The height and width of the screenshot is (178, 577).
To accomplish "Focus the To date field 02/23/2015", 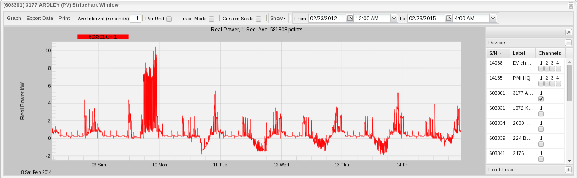I will click(x=427, y=19).
